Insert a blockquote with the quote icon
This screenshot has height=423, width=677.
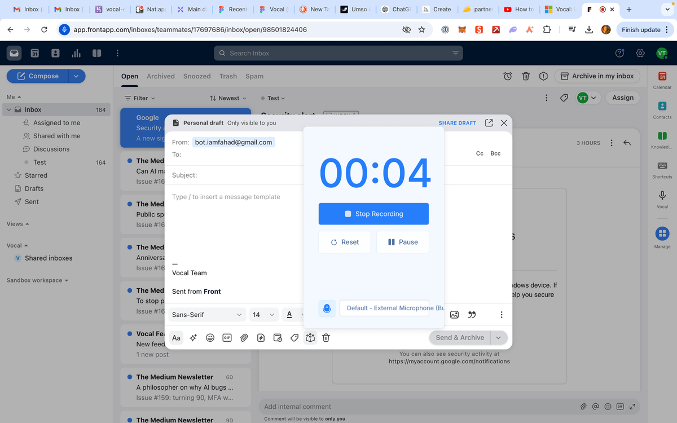tap(472, 315)
